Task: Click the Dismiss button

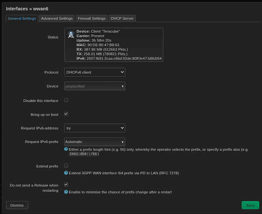Action: 17,205
